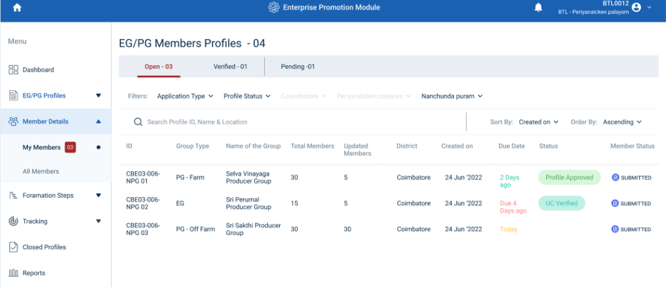Click the Tracking radar icon in sidebar
666x287 pixels.
(x=13, y=221)
